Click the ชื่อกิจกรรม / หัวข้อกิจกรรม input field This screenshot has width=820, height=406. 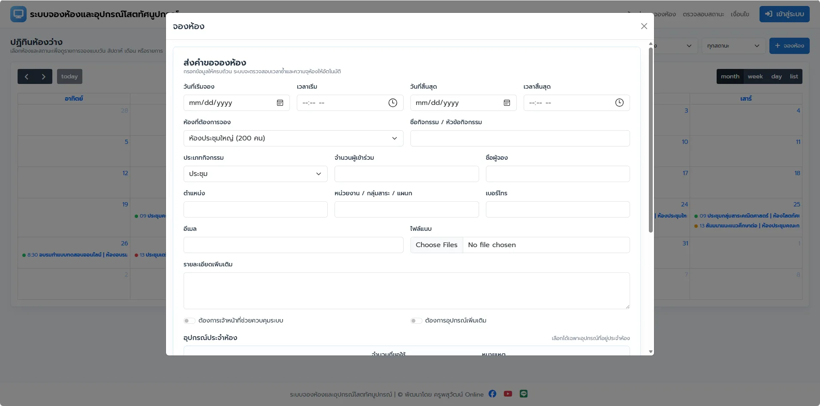click(x=520, y=138)
